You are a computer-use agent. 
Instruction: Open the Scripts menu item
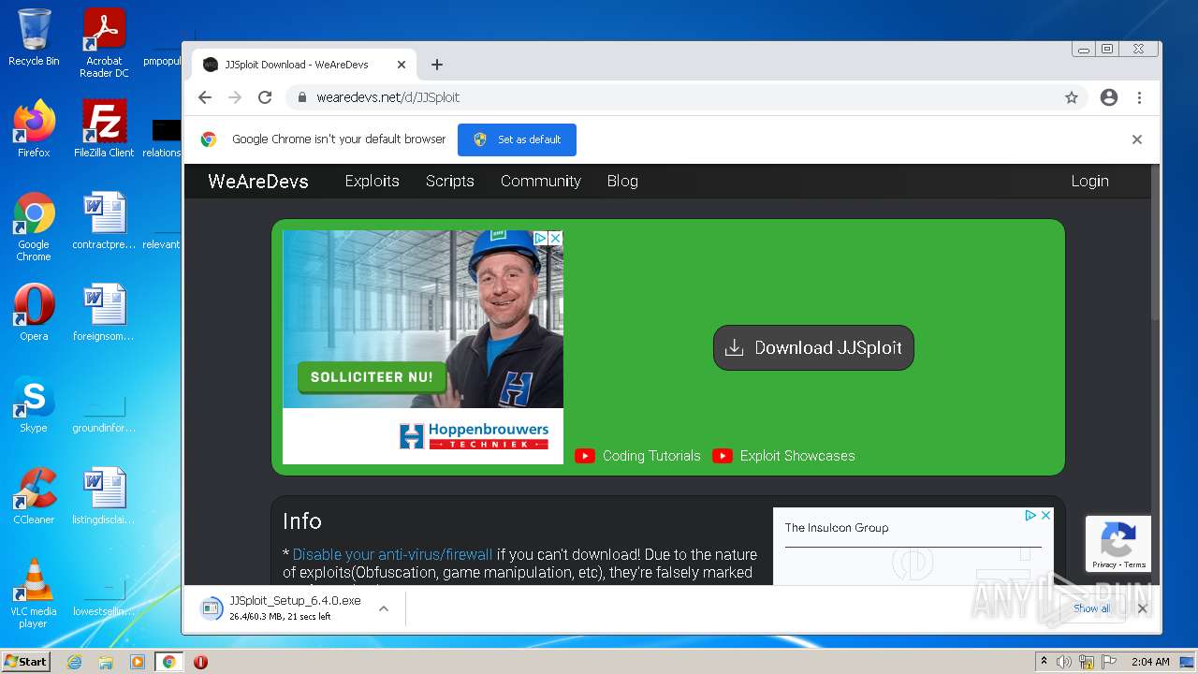tap(450, 182)
